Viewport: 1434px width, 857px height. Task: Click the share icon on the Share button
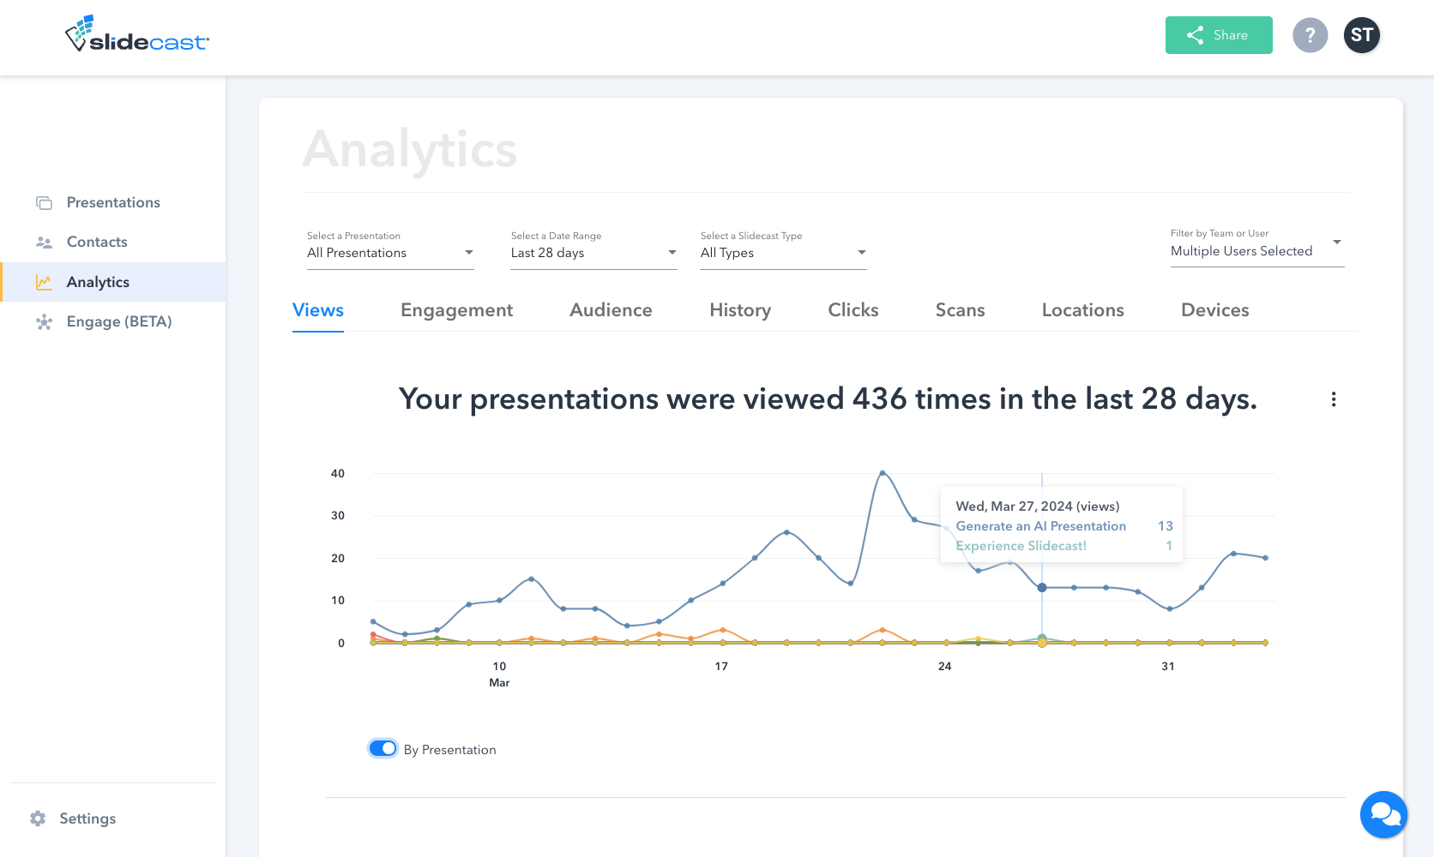(x=1195, y=35)
